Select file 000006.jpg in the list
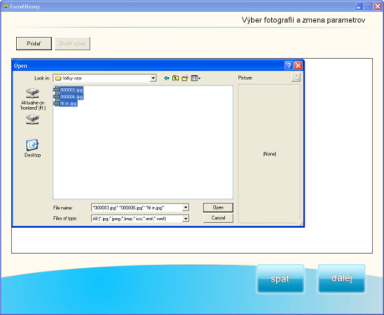 (x=69, y=96)
